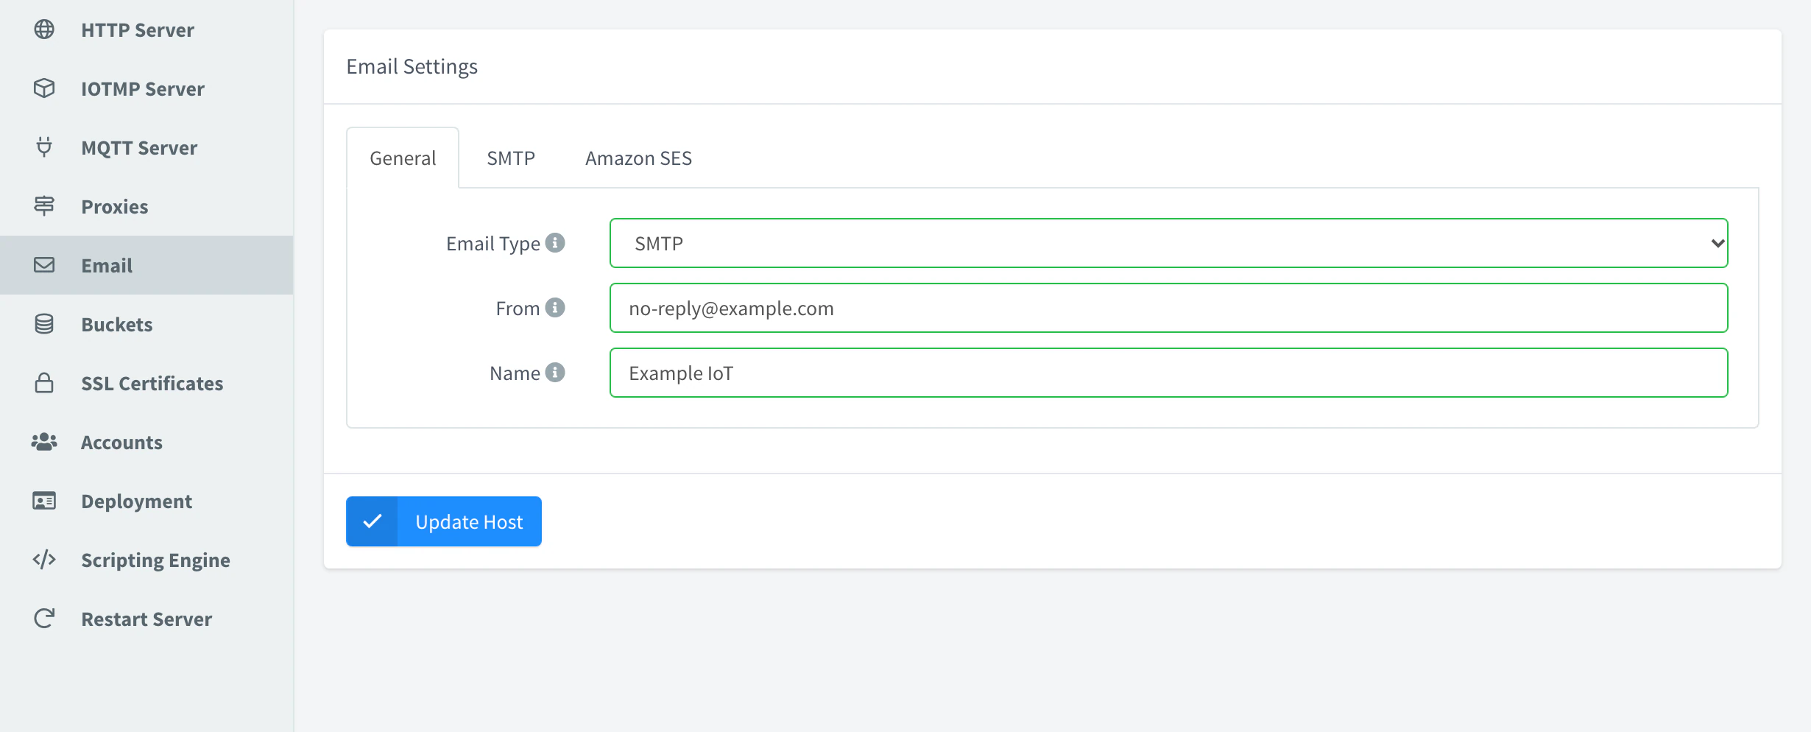1811x732 pixels.
Task: Select Scripting Engine in sidebar
Action: click(146, 560)
